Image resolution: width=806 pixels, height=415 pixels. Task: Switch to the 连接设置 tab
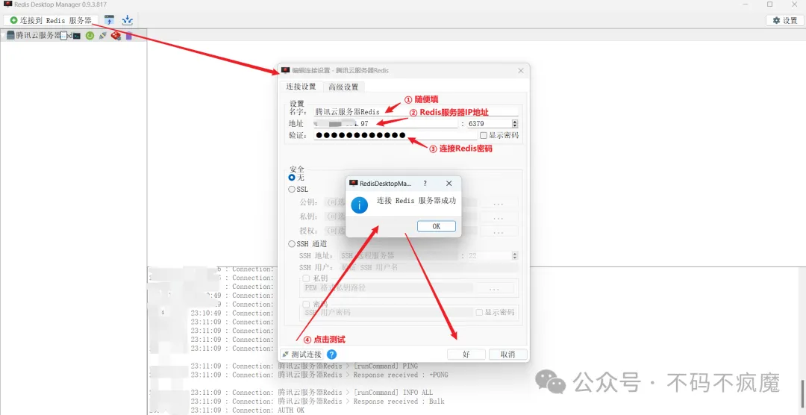click(x=302, y=87)
